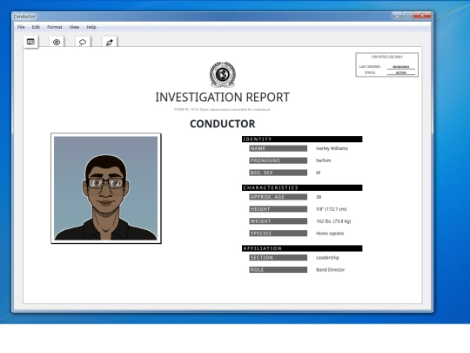Click the SECTION field label
470x353 pixels.
[x=279, y=257]
